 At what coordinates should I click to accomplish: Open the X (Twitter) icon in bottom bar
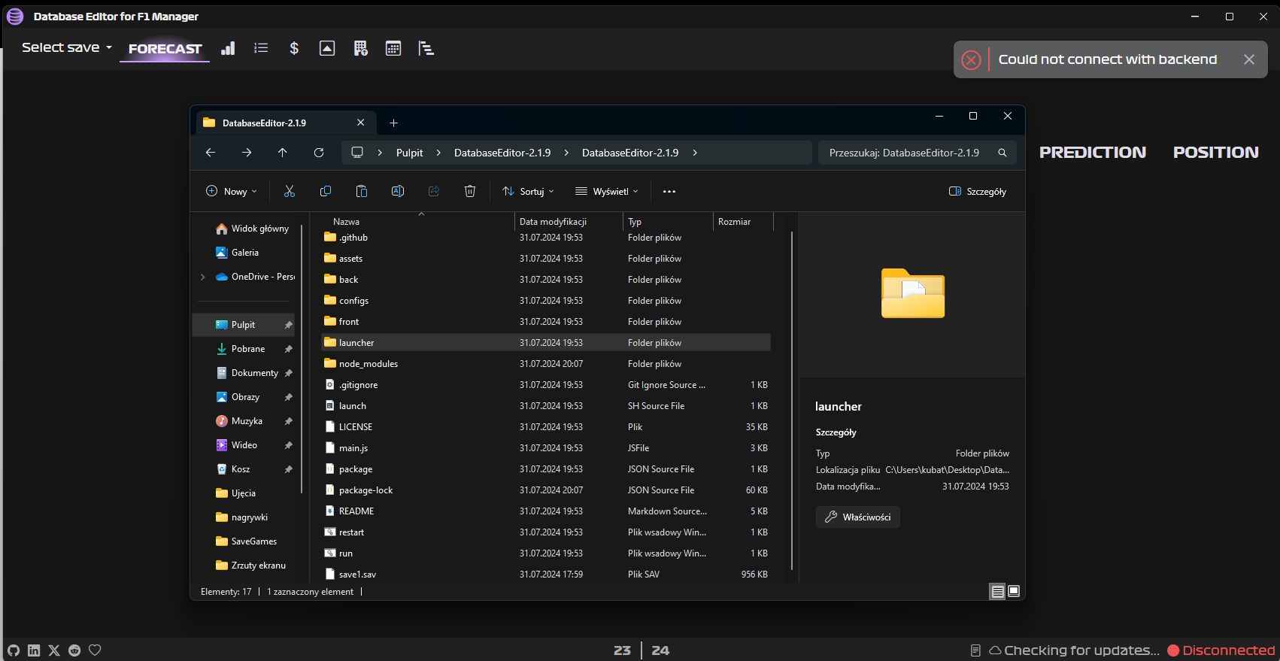[54, 650]
